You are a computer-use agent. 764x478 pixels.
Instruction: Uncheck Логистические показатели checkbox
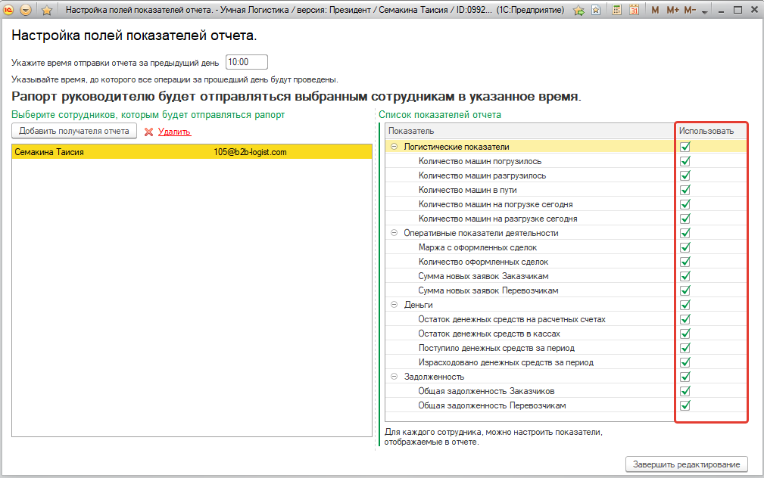[685, 147]
